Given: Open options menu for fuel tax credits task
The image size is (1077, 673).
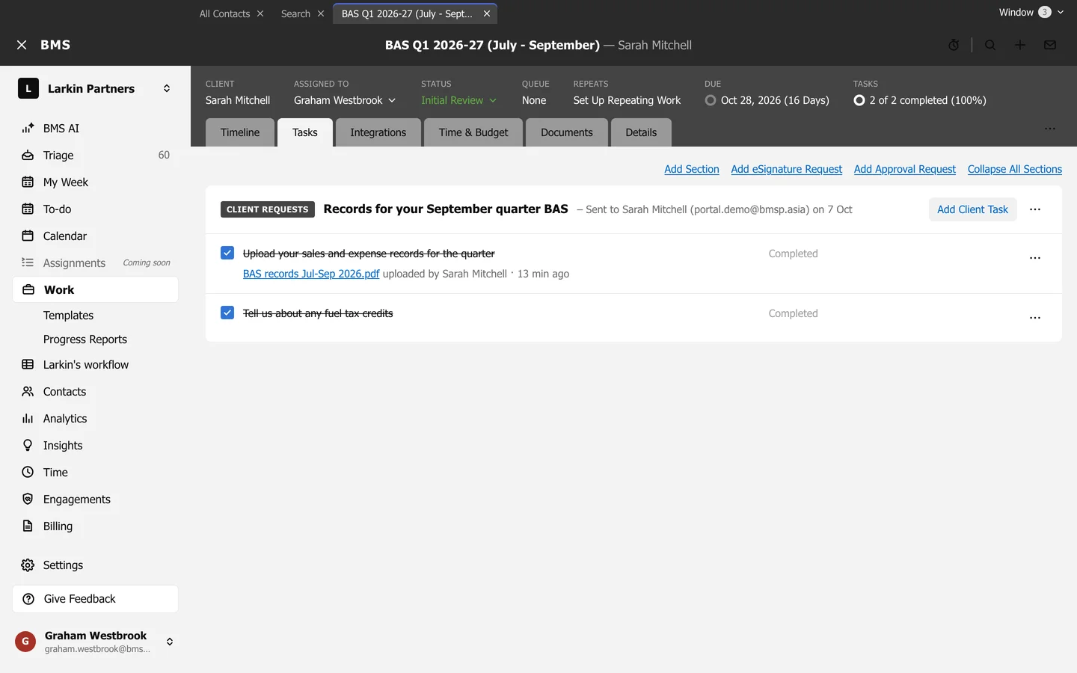Looking at the screenshot, I should 1035,318.
